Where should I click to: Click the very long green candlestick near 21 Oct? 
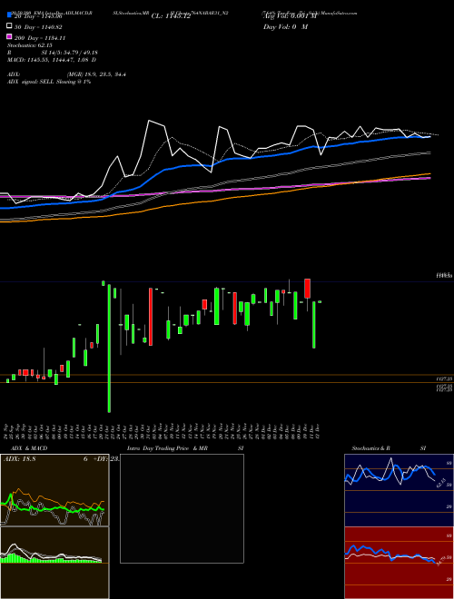tap(109, 348)
